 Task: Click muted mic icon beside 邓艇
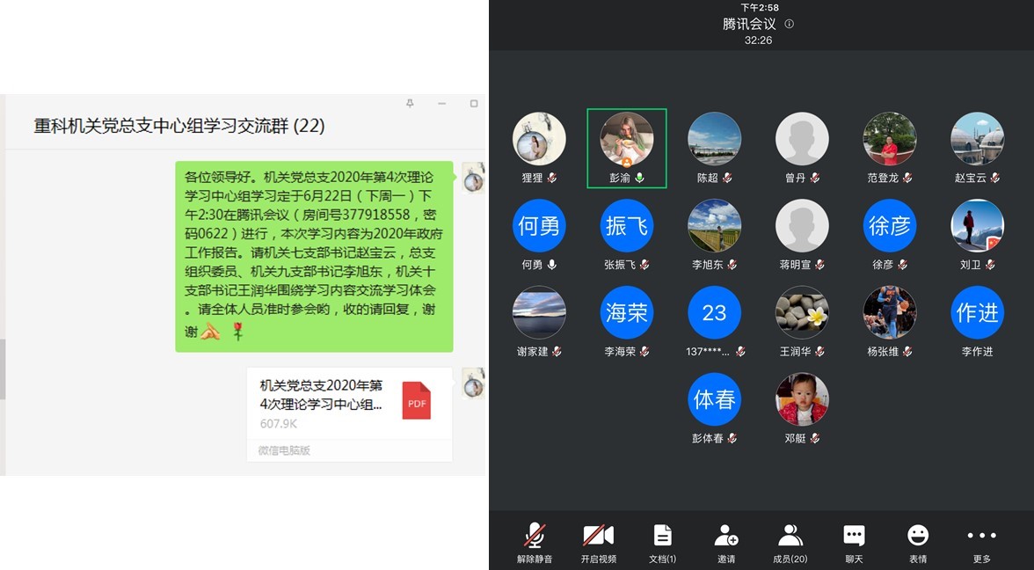814,439
